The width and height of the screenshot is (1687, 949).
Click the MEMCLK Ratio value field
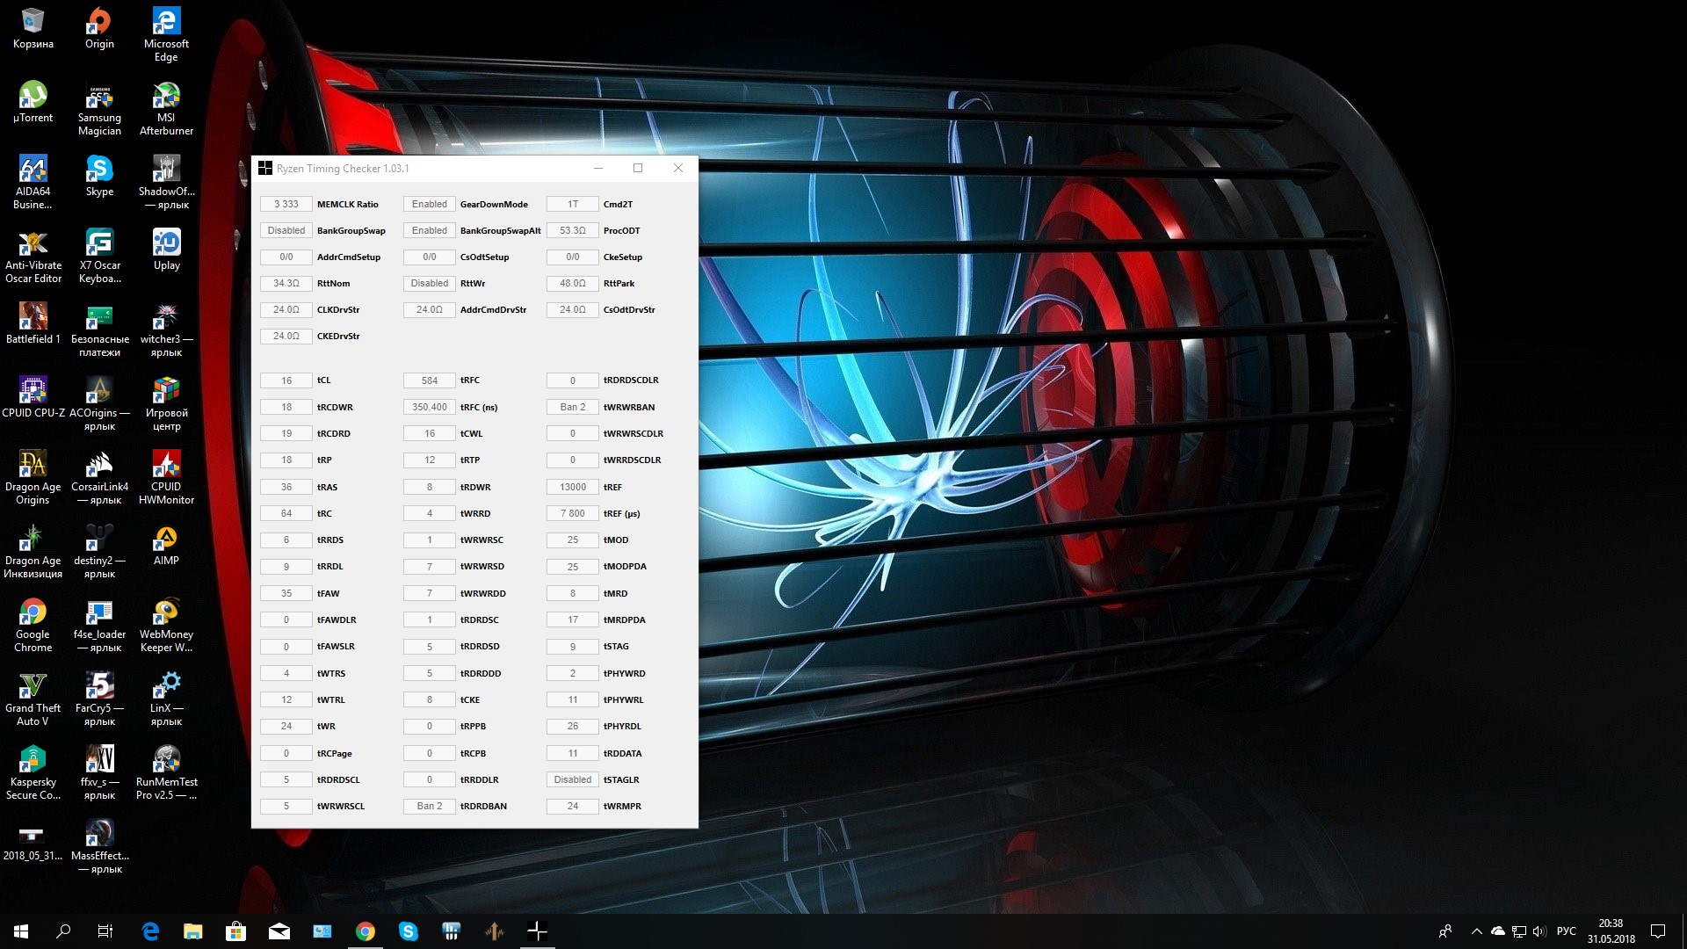pos(286,204)
